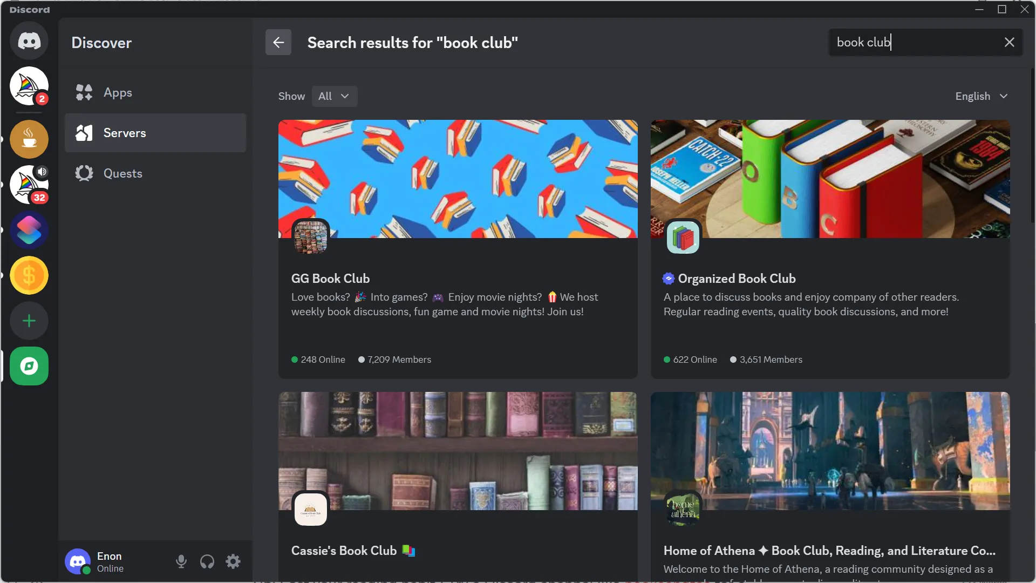Add a server with the plus icon
This screenshot has height=583, width=1036.
click(29, 321)
